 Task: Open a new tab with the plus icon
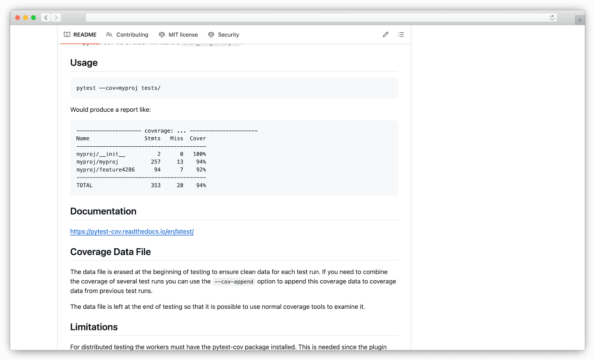click(579, 19)
